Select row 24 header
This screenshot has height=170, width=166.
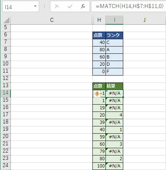click(5, 166)
